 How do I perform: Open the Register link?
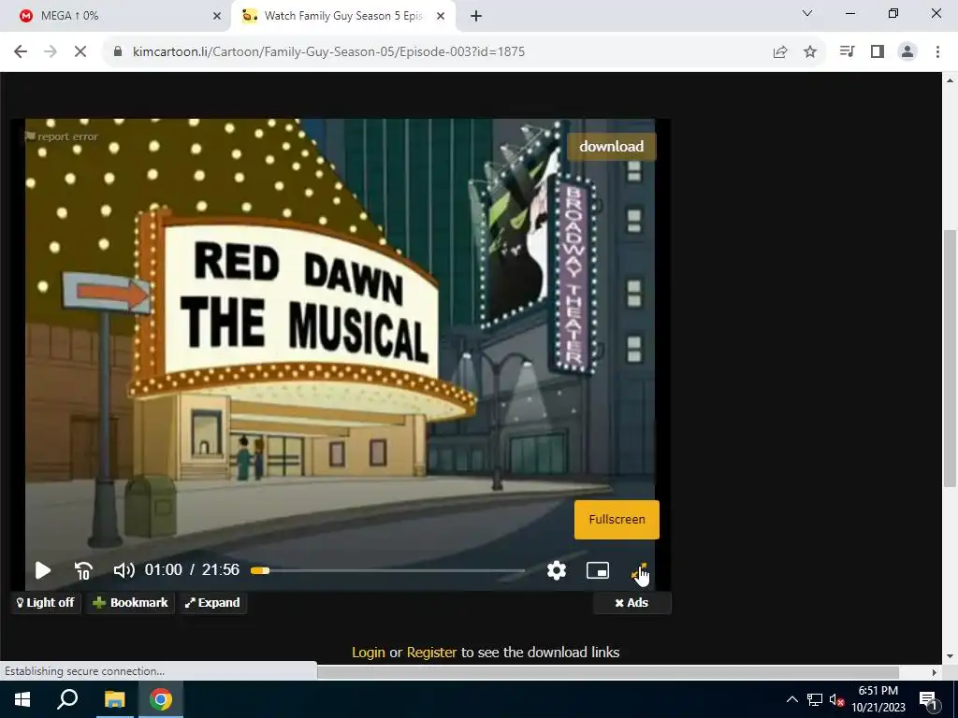431,652
